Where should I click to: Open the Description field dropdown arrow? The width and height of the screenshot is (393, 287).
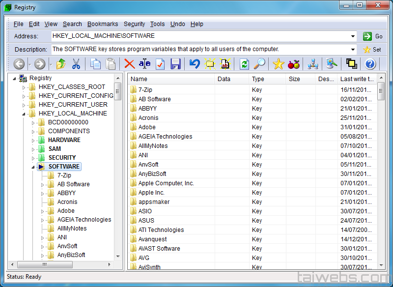[x=353, y=50]
